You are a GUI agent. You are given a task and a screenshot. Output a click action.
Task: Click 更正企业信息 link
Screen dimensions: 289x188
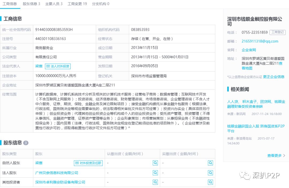(273, 77)
